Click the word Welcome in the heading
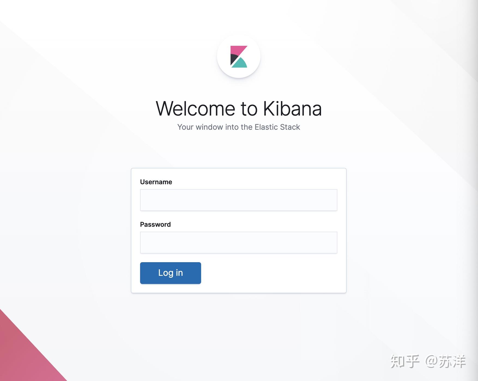The width and height of the screenshot is (478, 381). (195, 109)
